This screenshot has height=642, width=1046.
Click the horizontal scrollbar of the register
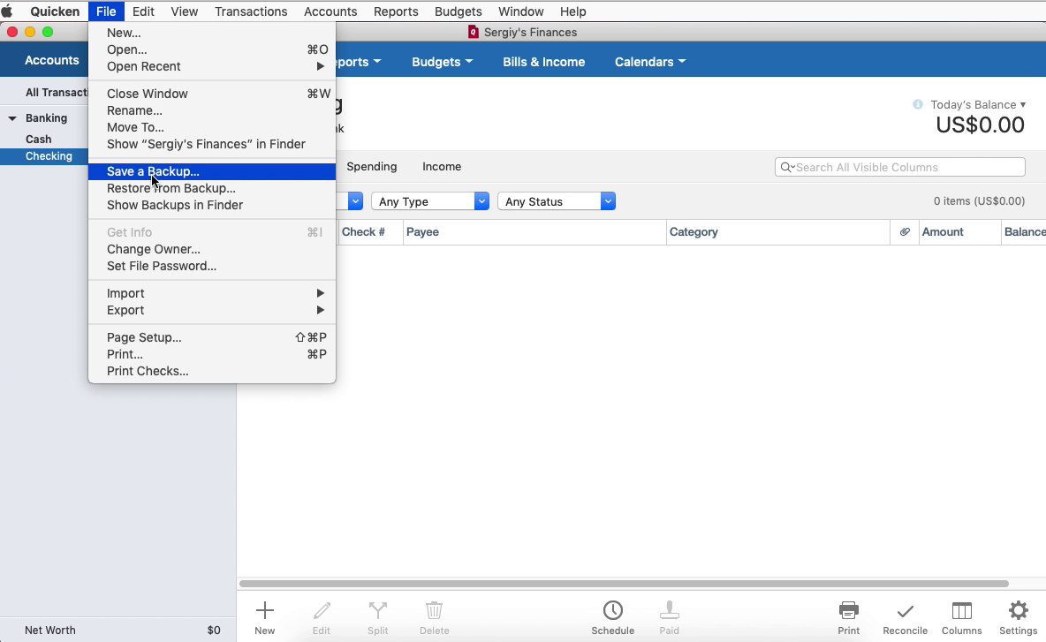pyautogui.click(x=624, y=584)
